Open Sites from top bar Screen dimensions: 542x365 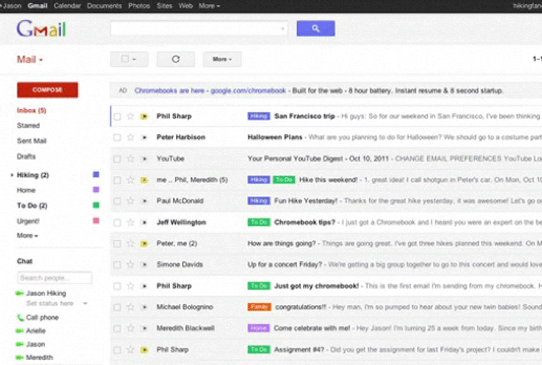[x=164, y=6]
